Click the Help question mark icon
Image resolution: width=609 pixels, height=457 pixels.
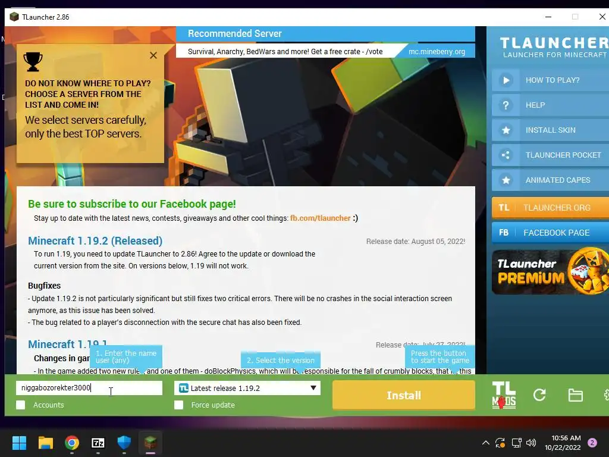click(506, 105)
